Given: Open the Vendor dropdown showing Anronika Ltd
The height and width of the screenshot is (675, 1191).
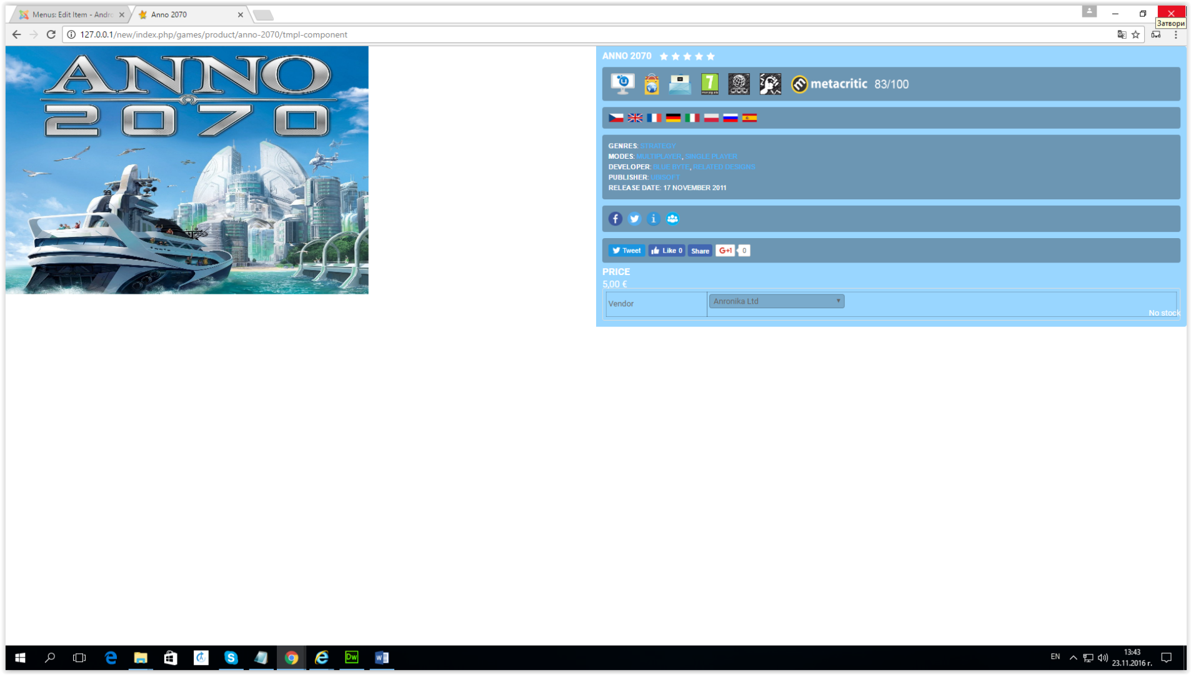Looking at the screenshot, I should pos(776,301).
